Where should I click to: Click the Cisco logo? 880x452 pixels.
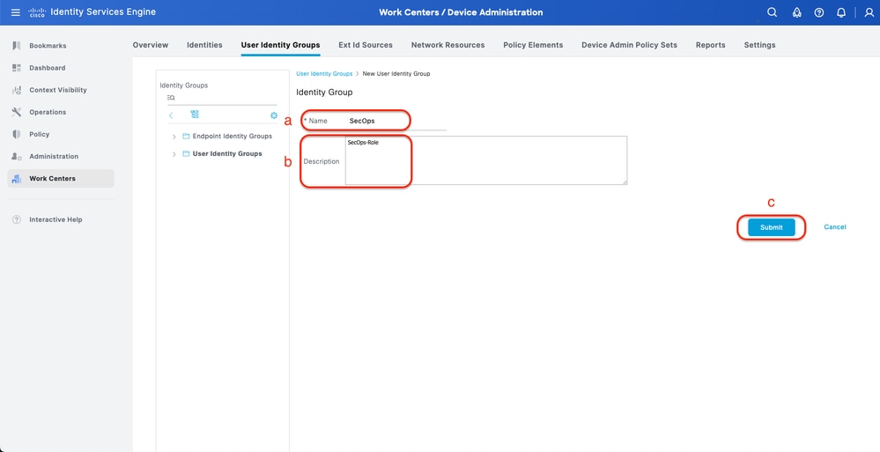(36, 12)
